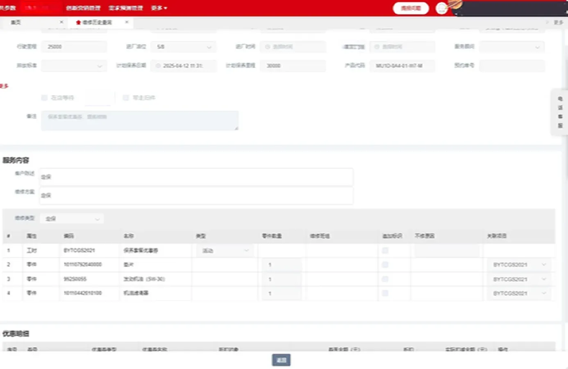Screen dimensions: 568x369
Task: Click the red star icon on 维修历史查询 tab
Action: (x=79, y=23)
